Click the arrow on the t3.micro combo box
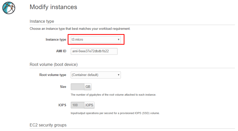 click(x=118, y=40)
